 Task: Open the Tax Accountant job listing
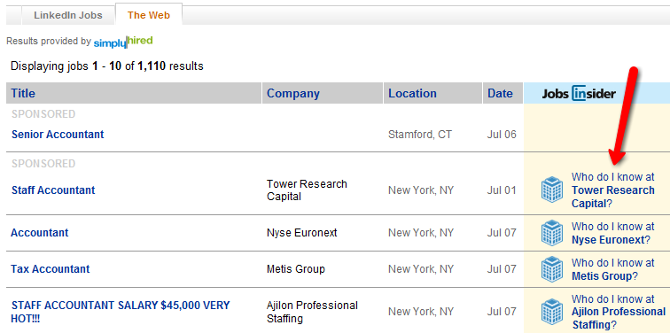click(51, 269)
